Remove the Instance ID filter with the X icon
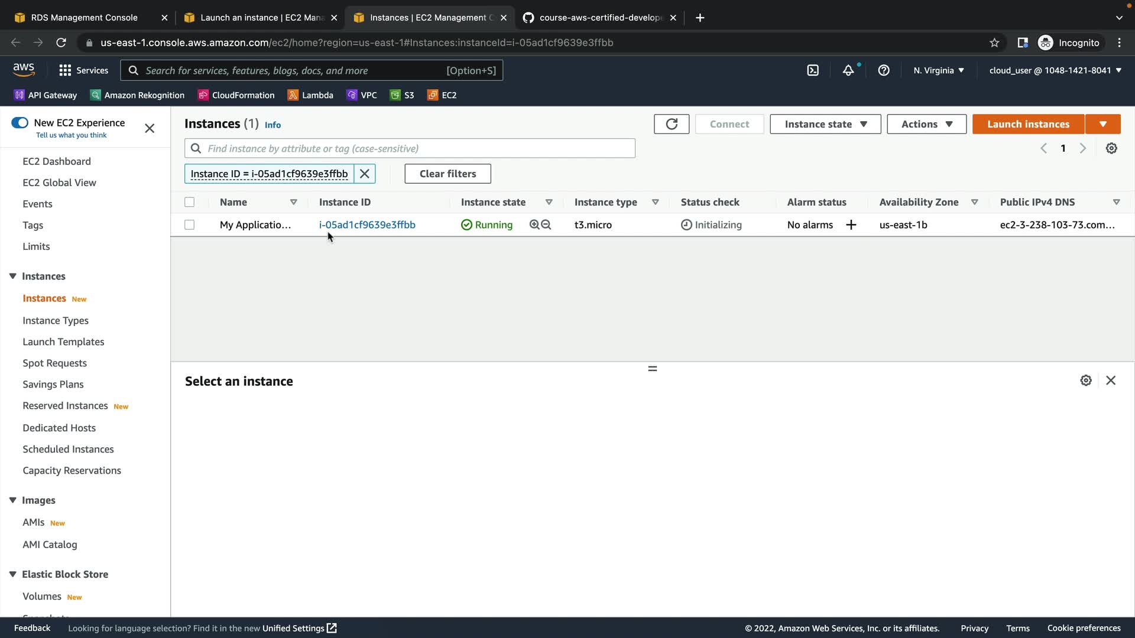This screenshot has width=1135, height=638. pos(365,174)
